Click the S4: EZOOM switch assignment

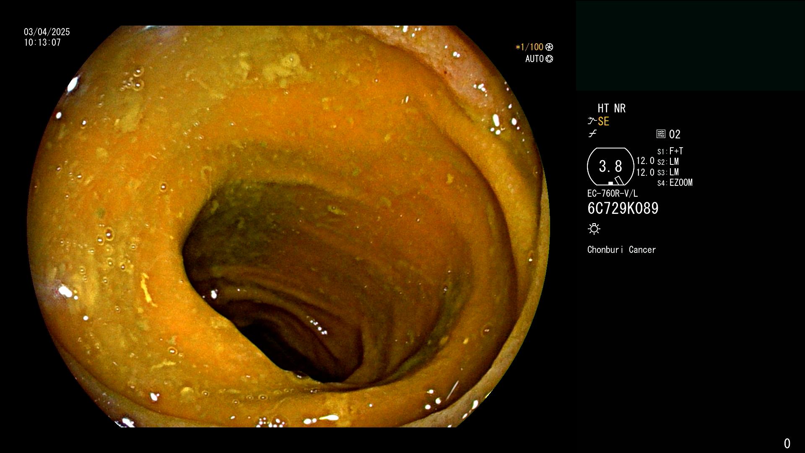(675, 182)
